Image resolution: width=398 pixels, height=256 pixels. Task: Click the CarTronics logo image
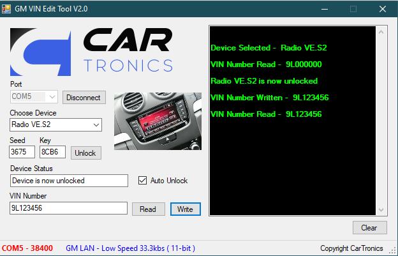pos(91,52)
